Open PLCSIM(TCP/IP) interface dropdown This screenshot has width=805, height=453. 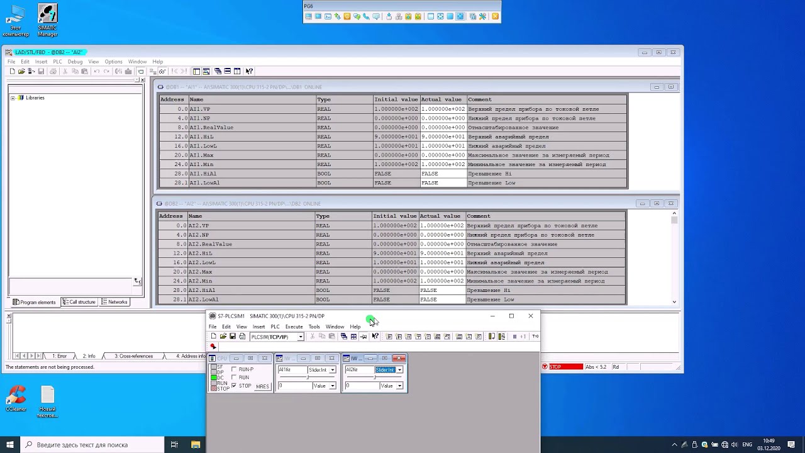coord(301,337)
